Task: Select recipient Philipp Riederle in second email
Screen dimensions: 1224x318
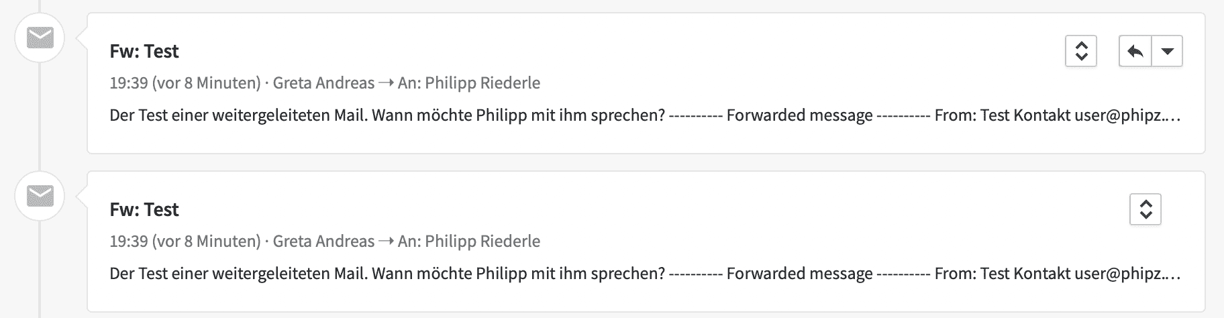Action: tap(482, 242)
